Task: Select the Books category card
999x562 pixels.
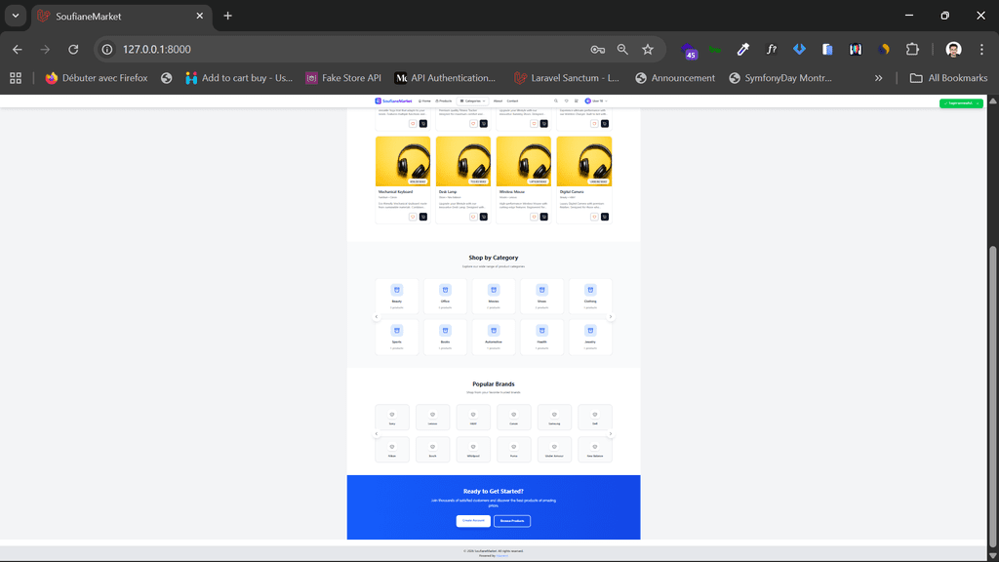Action: 445,337
